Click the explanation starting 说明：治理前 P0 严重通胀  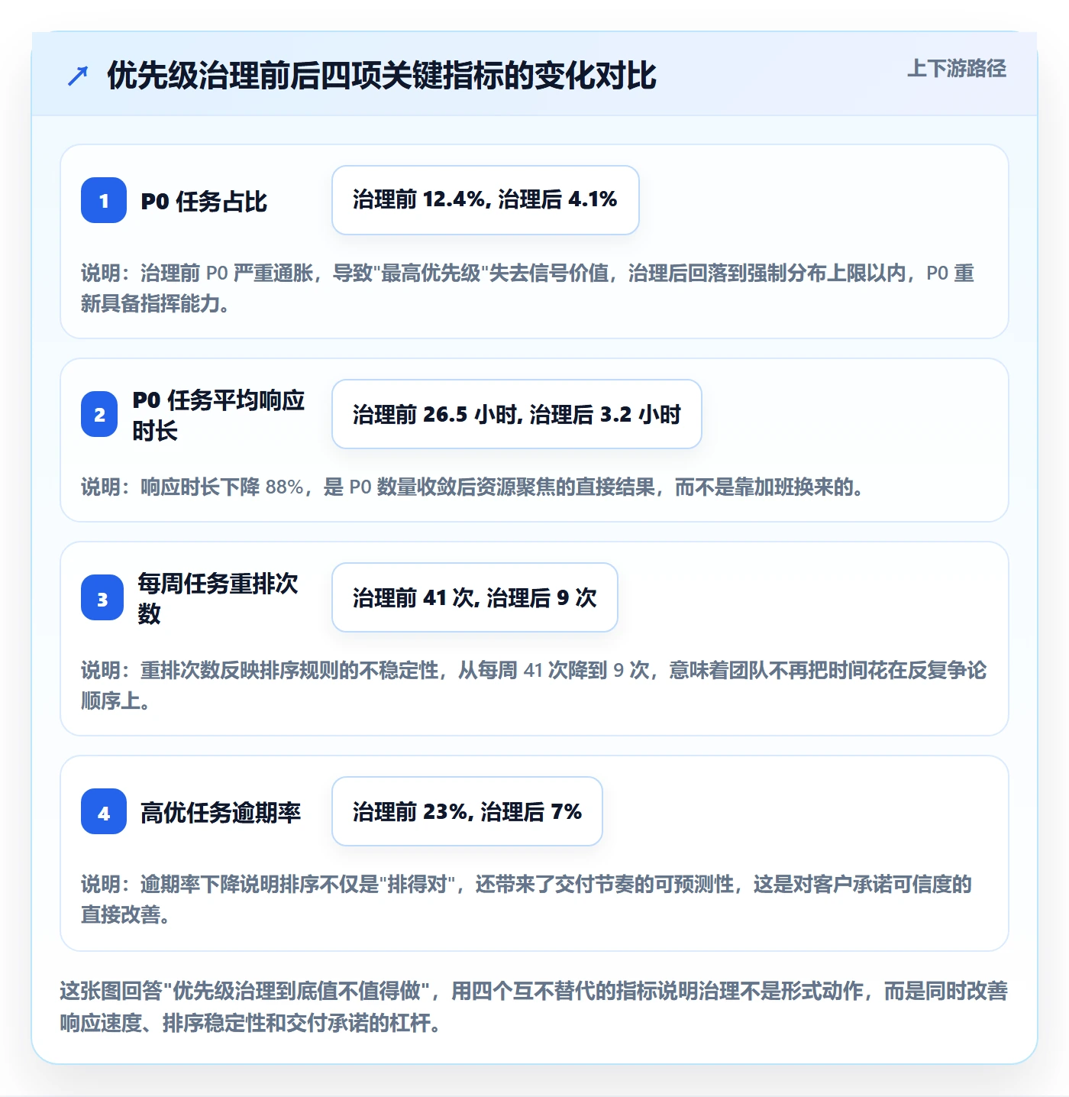(x=528, y=288)
